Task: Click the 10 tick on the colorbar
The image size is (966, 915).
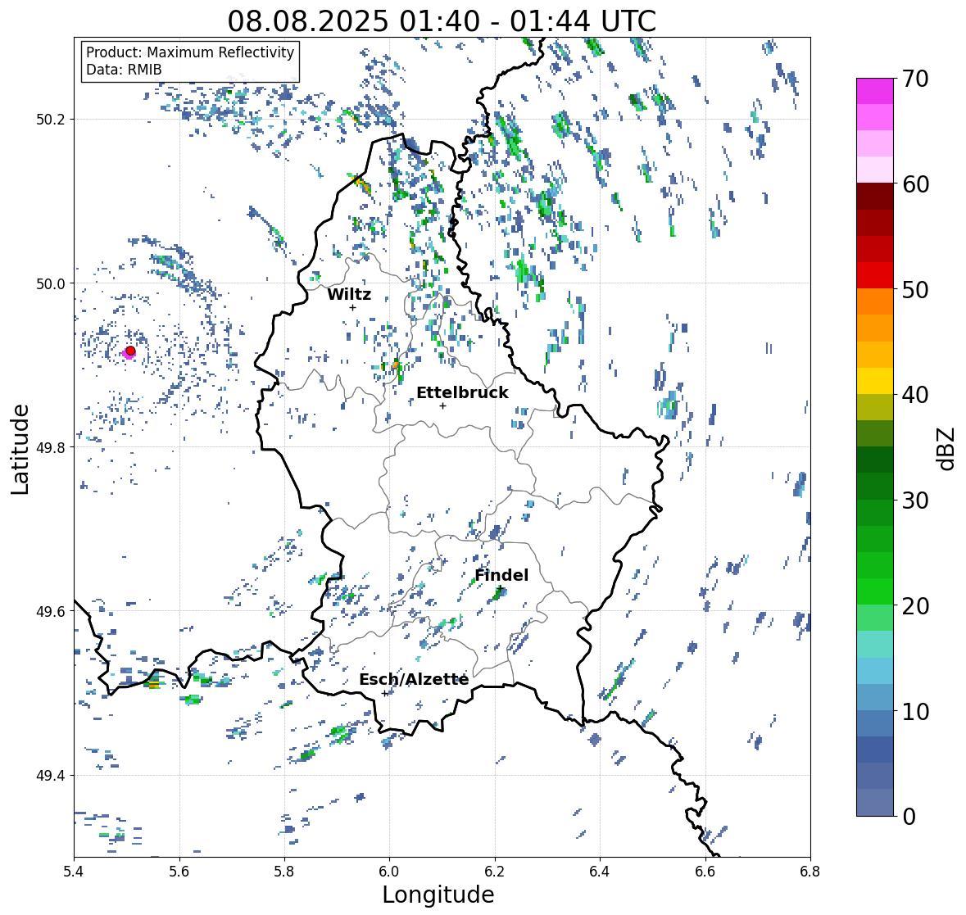Action: 914,711
